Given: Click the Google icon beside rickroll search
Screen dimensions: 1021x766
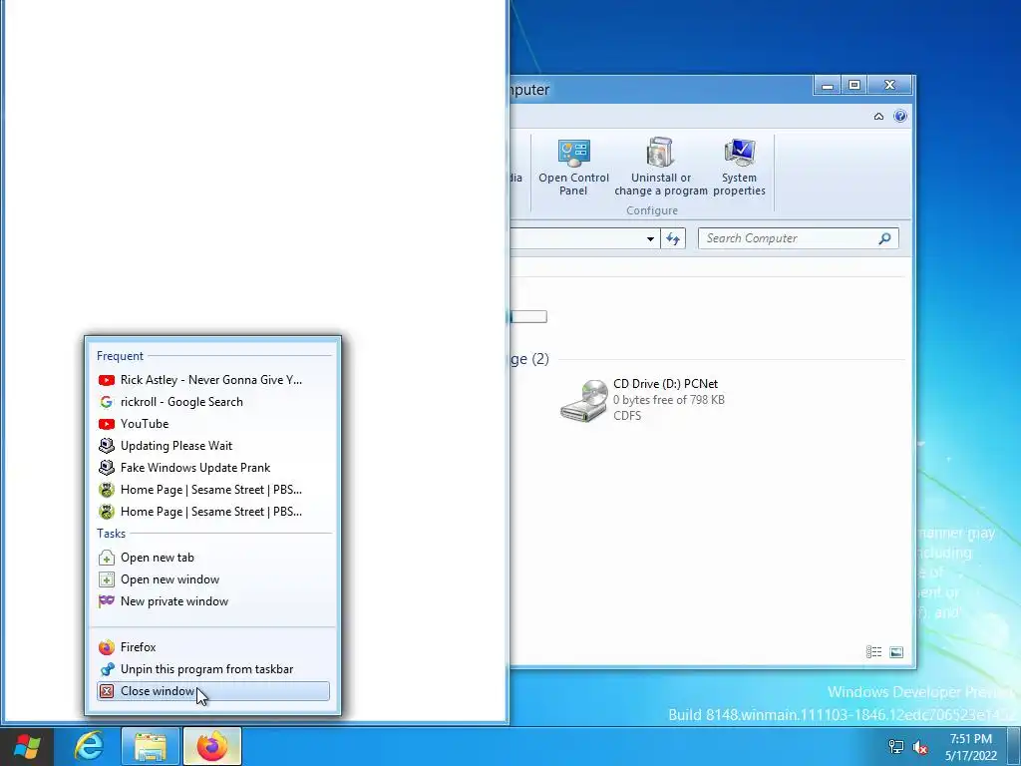Looking at the screenshot, I should pyautogui.click(x=106, y=402).
